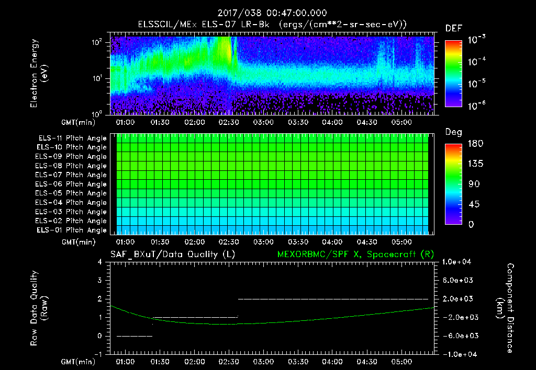536x370 pixels.
Task: Click the data quality line segment at level 2
Action: [x=333, y=299]
